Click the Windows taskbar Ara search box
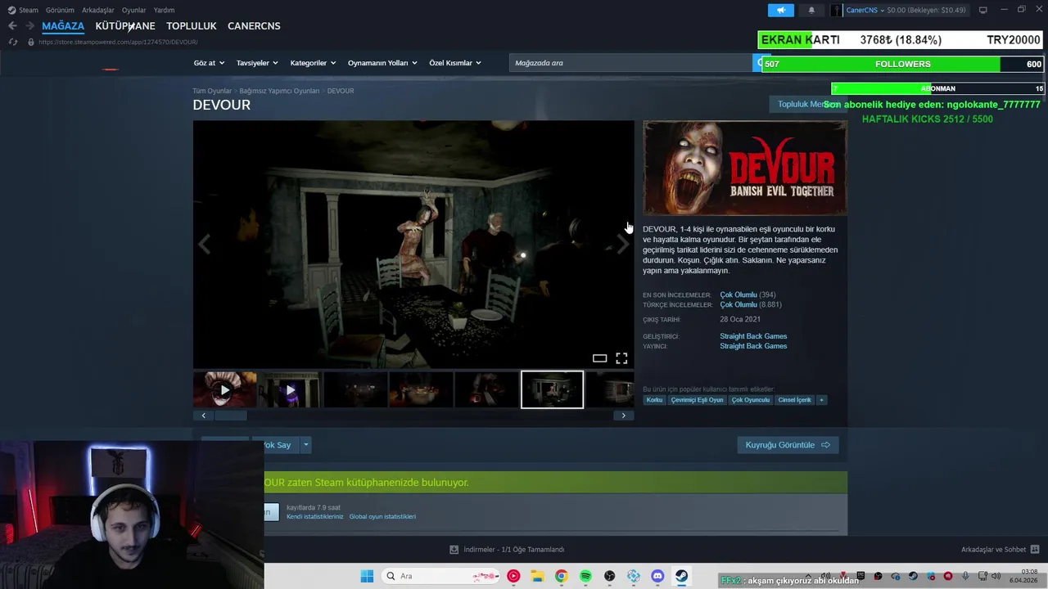 440,576
